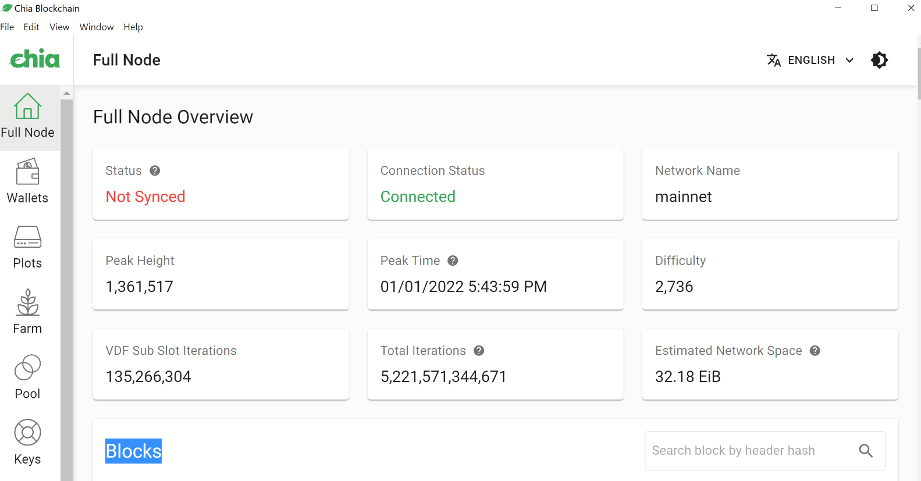
Task: Open the Full Node sidebar section
Action: click(x=30, y=118)
